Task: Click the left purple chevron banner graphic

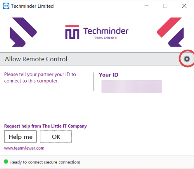Action: 23,32
